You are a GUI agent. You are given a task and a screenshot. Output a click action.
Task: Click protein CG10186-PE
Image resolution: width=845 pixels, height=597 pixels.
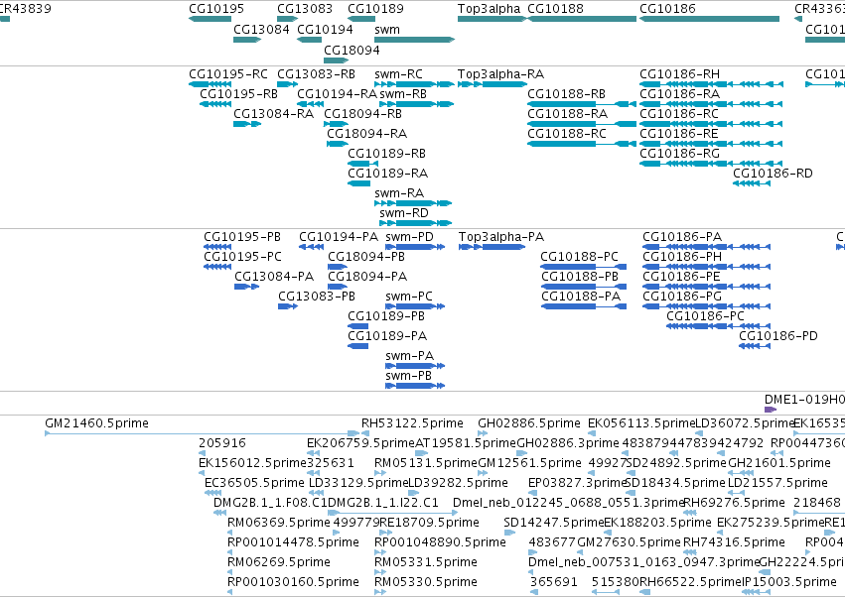coord(707,287)
